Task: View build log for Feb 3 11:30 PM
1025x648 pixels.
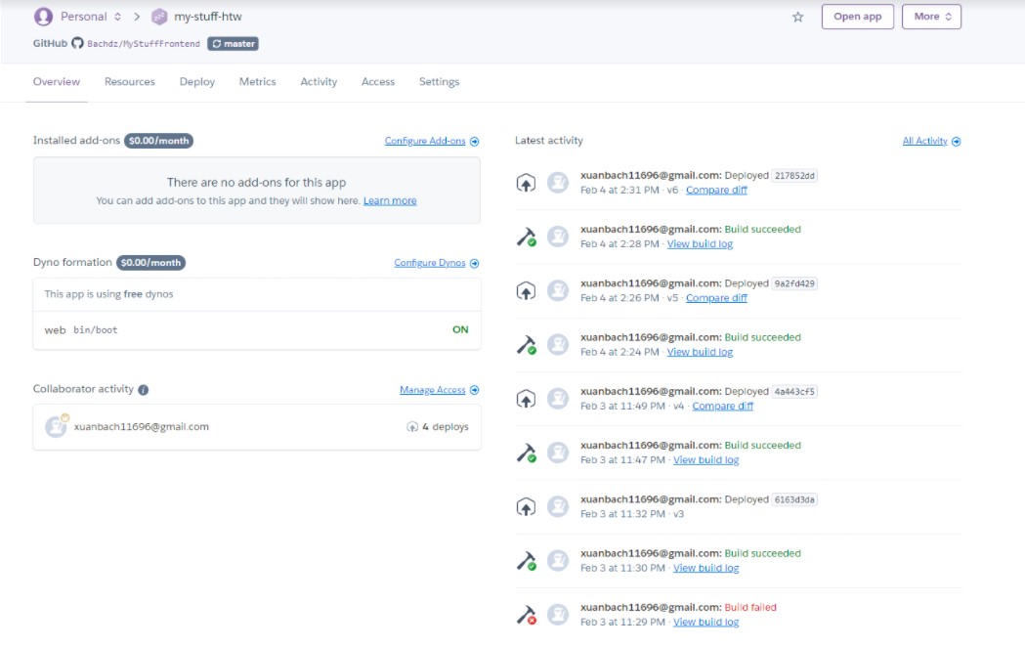Action: (706, 568)
